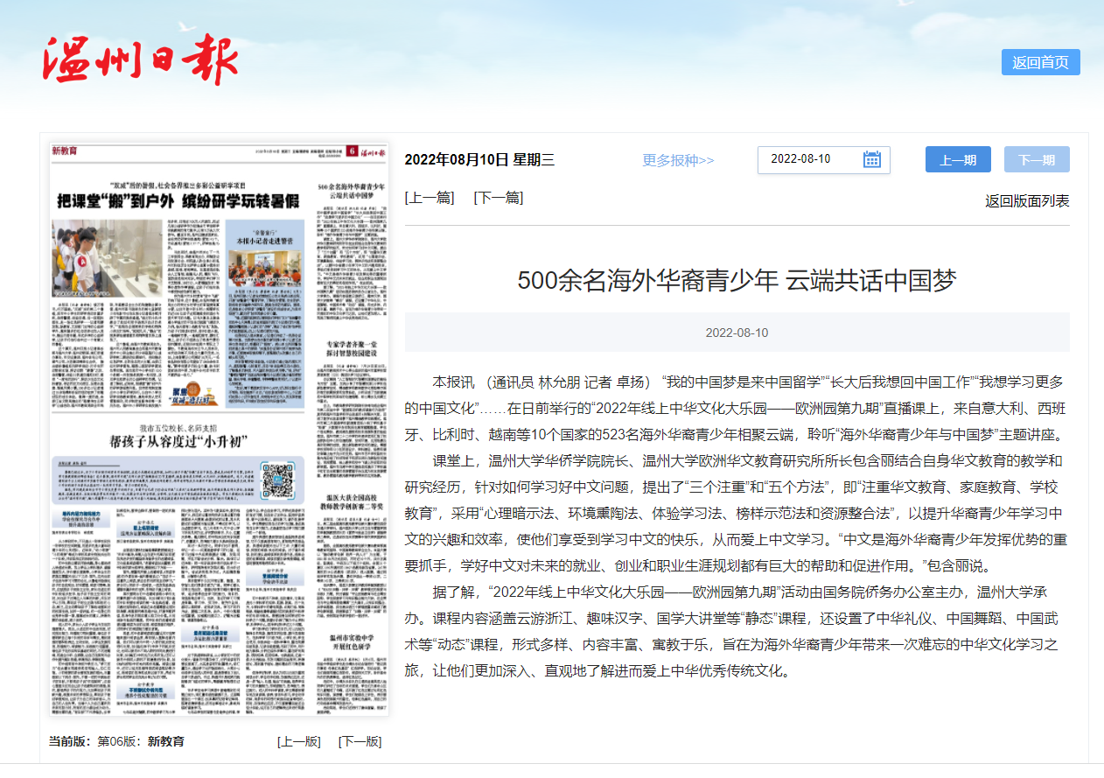Click 返回首页 button
The height and width of the screenshot is (778, 1104).
tap(1040, 62)
